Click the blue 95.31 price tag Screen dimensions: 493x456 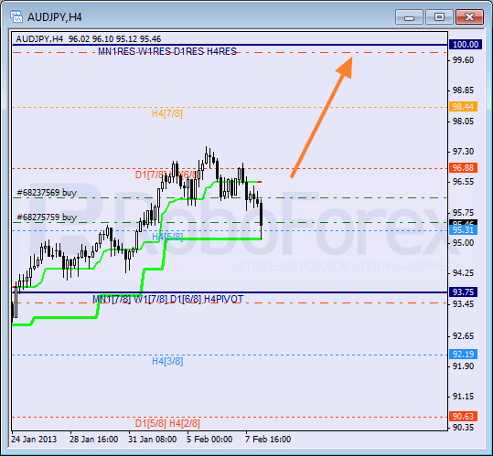click(x=463, y=230)
